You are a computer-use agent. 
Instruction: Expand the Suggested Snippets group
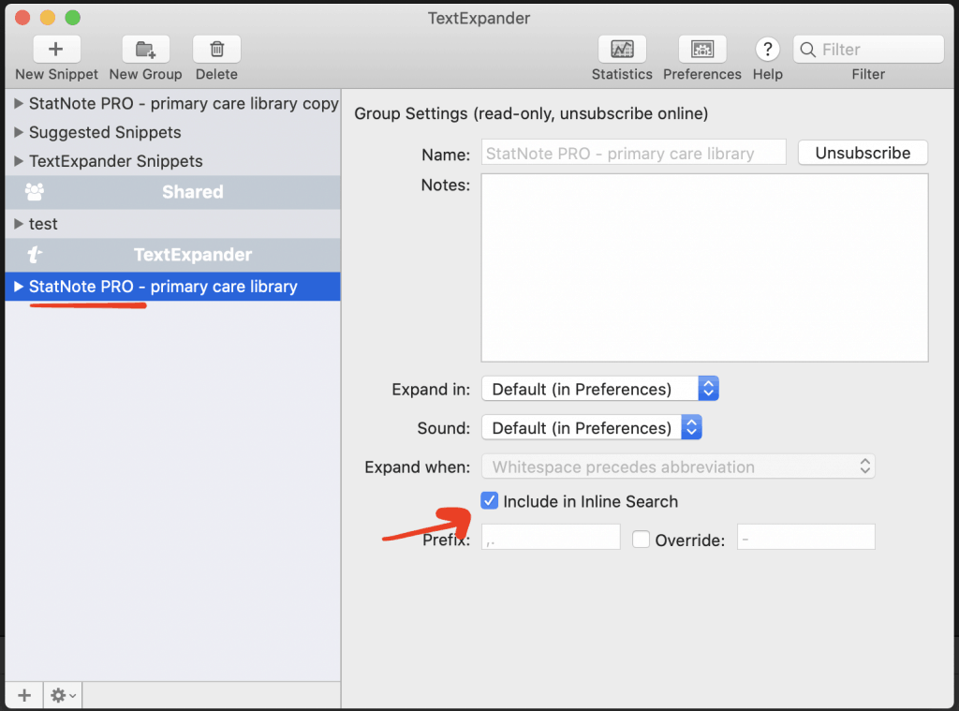pyautogui.click(x=19, y=132)
